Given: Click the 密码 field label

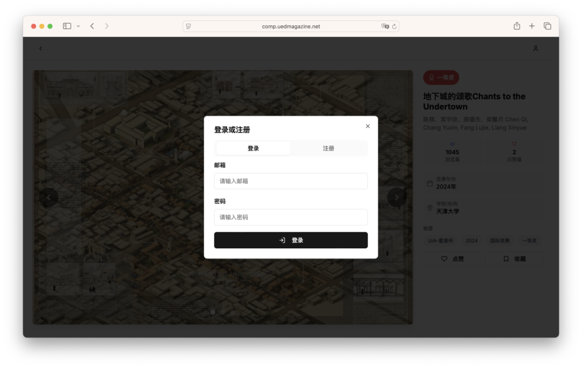Looking at the screenshot, I should point(220,201).
